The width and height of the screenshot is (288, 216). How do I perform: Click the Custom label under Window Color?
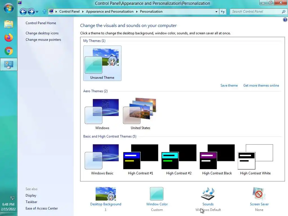click(157, 210)
